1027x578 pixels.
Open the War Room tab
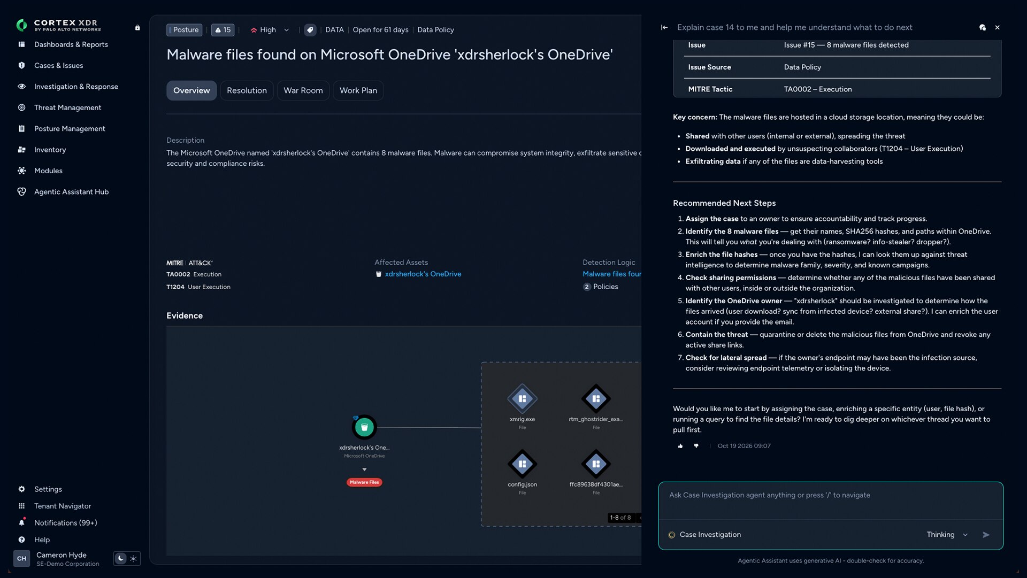(303, 90)
